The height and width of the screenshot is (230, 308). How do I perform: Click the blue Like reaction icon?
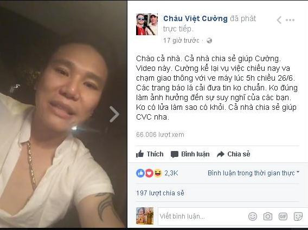[x=140, y=173]
